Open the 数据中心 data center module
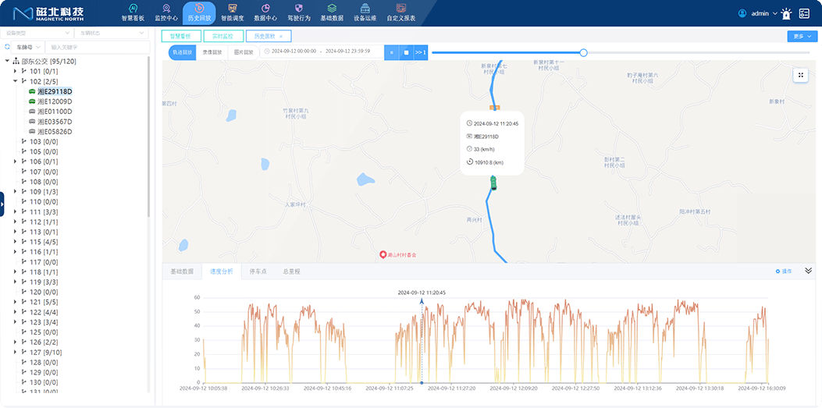Viewport: 822px width, 408px height. point(265,12)
